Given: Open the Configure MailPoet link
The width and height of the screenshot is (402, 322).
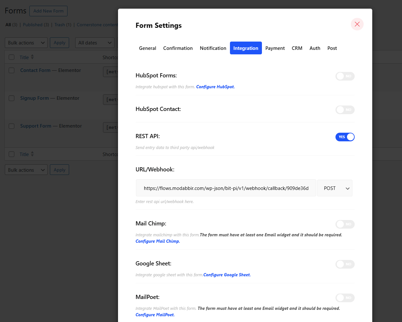Looking at the screenshot, I should tap(155, 315).
